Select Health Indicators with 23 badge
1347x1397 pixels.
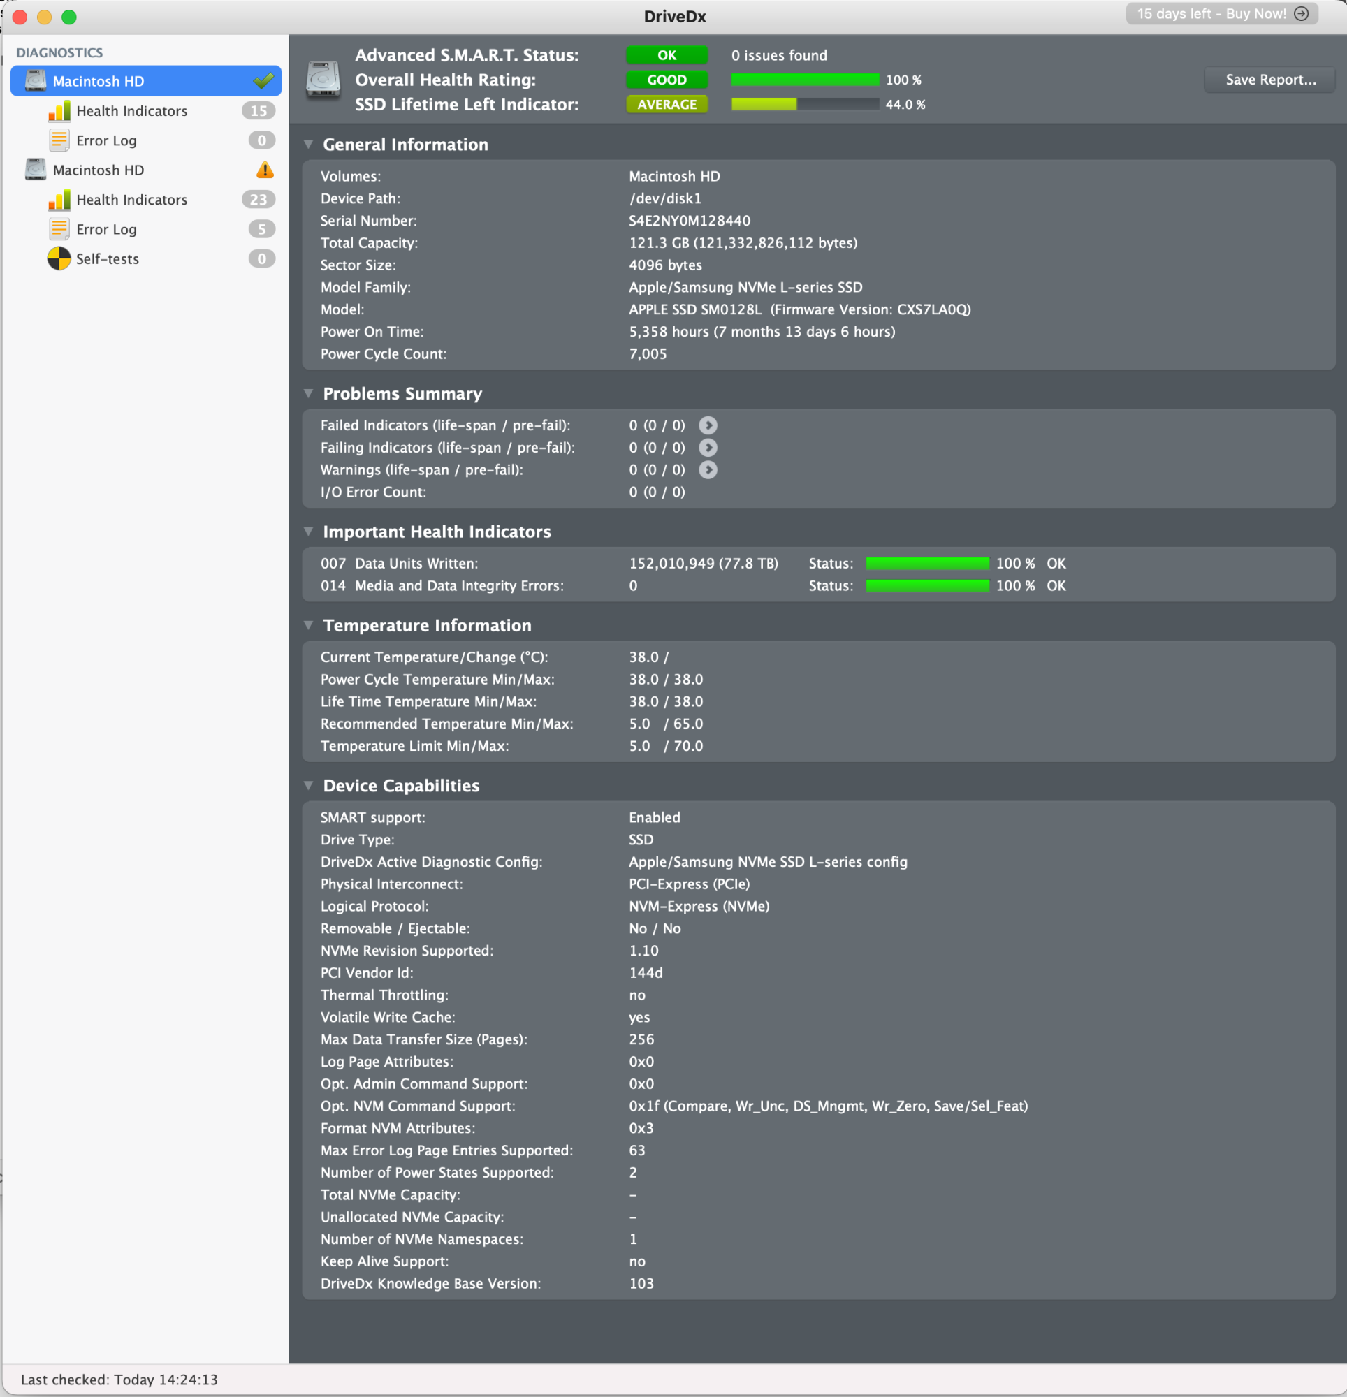click(132, 200)
